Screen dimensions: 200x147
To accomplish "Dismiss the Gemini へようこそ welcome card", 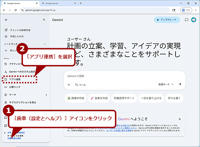I will point(180,119).
